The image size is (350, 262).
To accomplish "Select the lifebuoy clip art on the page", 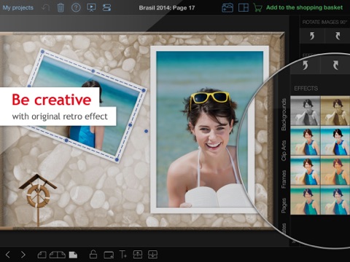I will tap(38, 199).
